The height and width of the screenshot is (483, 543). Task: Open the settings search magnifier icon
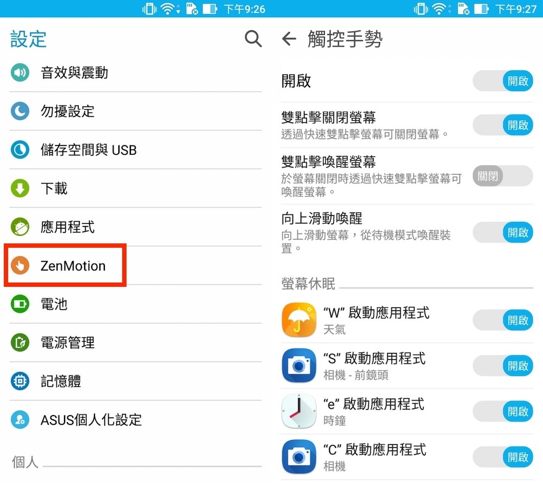tap(253, 39)
